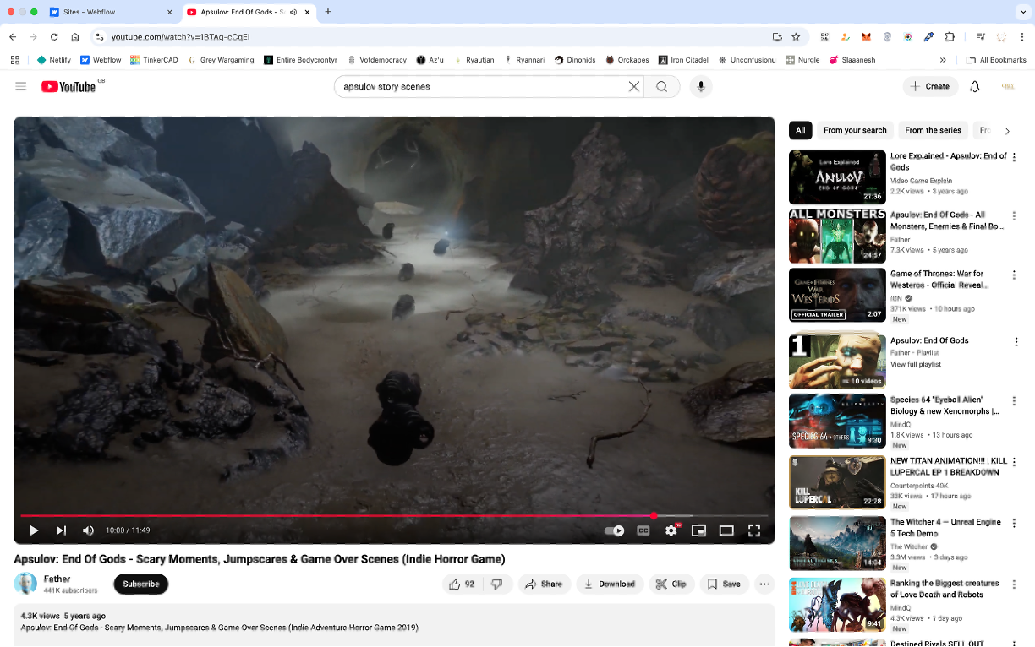Open options for New Titan Animation video
Screen dimensions: 1035x647
coord(1016,461)
